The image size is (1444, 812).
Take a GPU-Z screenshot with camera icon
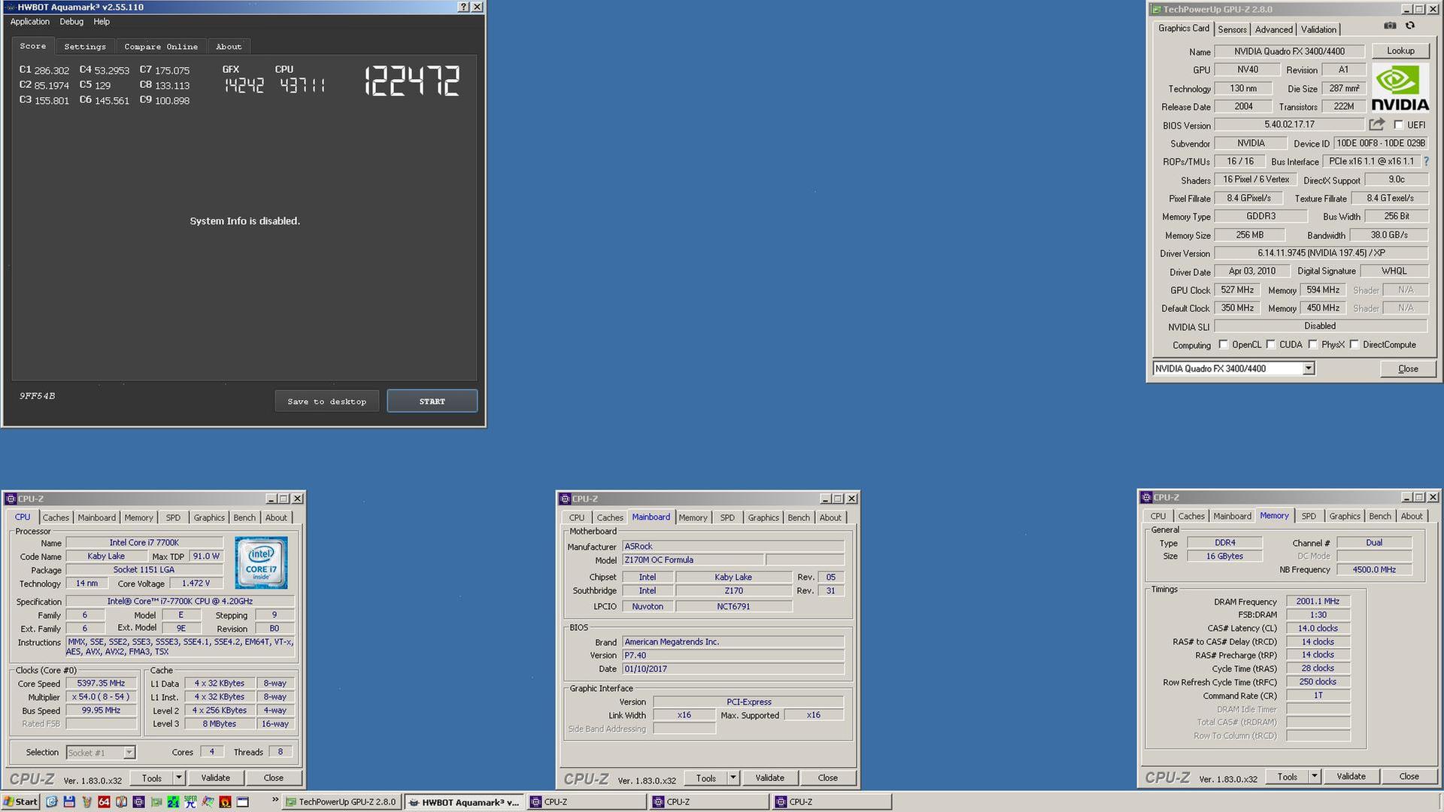point(1390,26)
